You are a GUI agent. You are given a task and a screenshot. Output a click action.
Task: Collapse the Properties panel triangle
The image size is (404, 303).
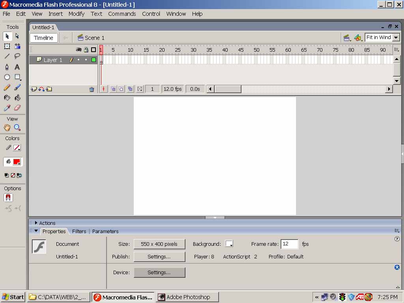click(36, 231)
